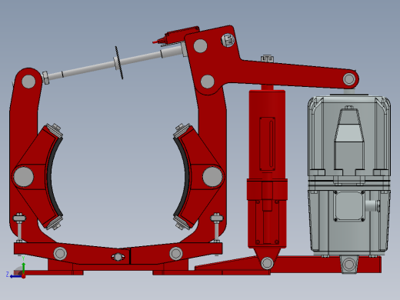
Task: Pick the pin at the bottom of the spring cylinder
Action: (x=267, y=263)
